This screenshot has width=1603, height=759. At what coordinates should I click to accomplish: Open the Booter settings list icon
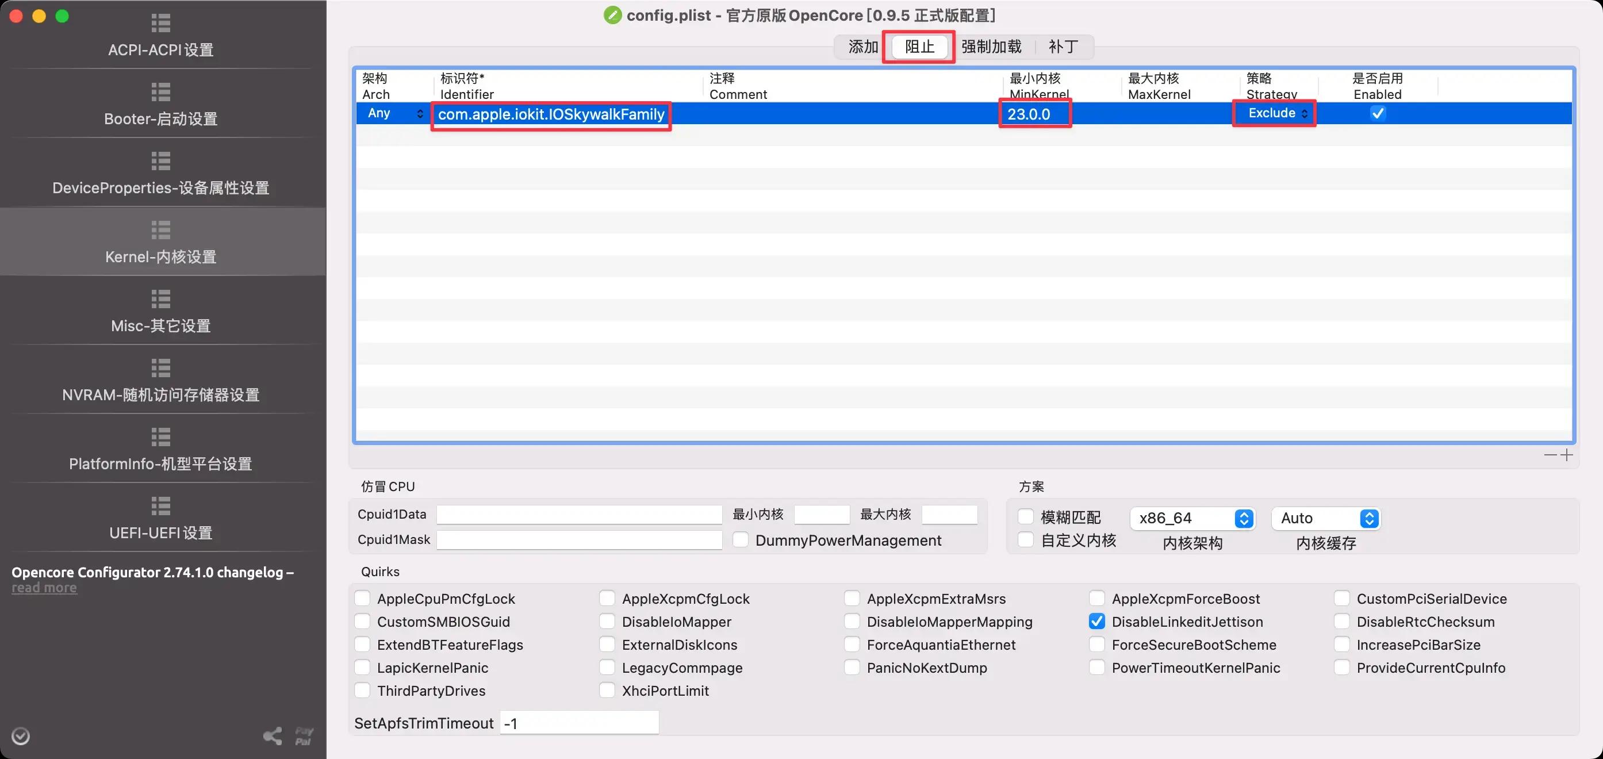click(160, 92)
